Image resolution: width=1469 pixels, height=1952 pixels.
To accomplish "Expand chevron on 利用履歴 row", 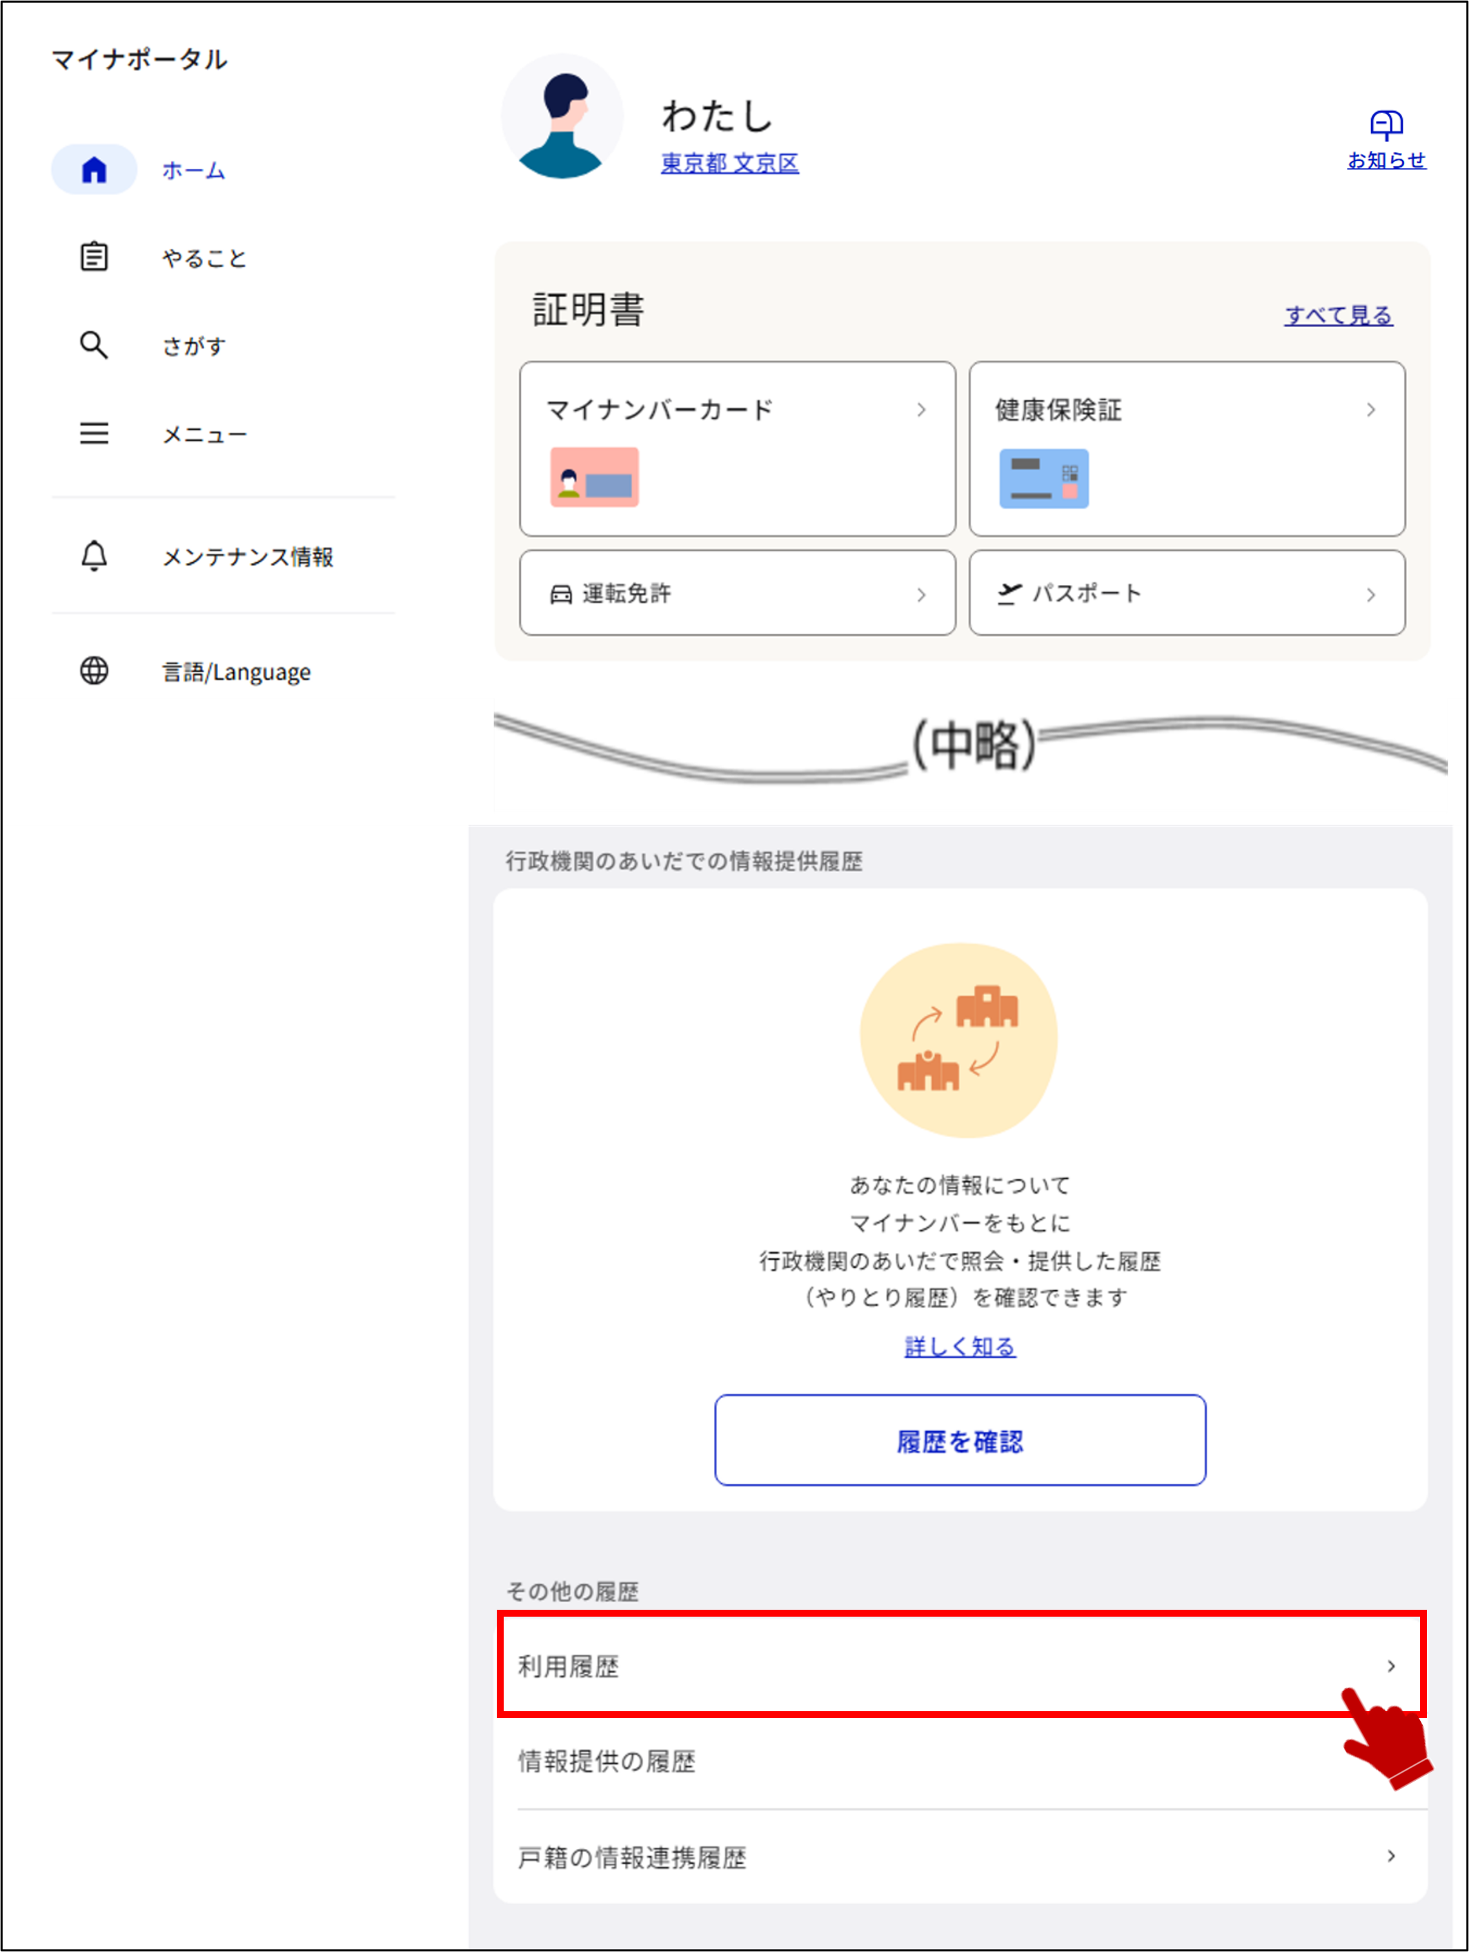I will [x=1390, y=1666].
